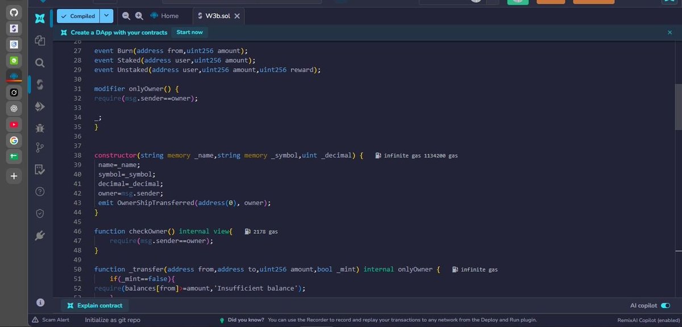The image size is (682, 327).
Task: Dismiss the Create a DApp banner
Action: pyautogui.click(x=669, y=32)
